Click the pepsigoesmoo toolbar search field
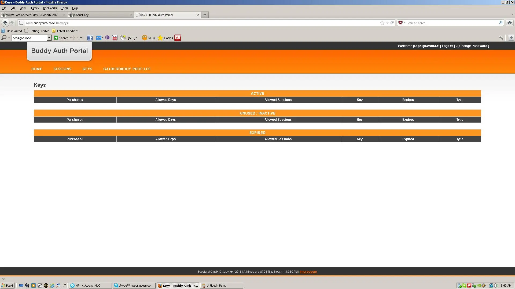Image resolution: width=515 pixels, height=289 pixels. (x=30, y=38)
